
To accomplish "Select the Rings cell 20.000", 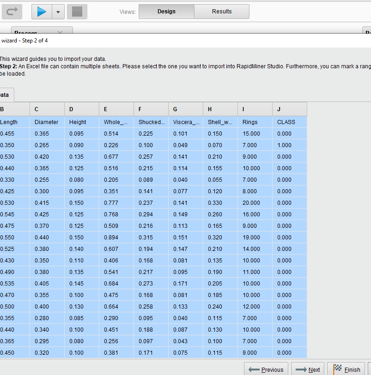I will coord(255,203).
